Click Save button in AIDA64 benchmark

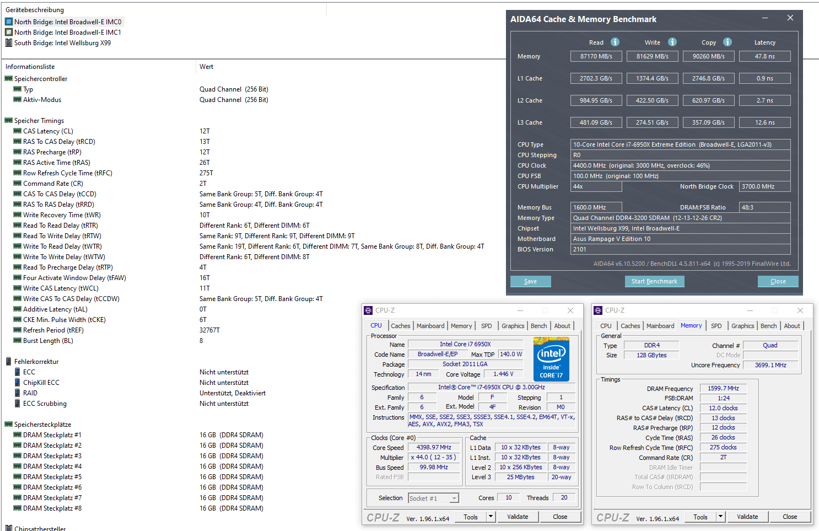coord(530,281)
